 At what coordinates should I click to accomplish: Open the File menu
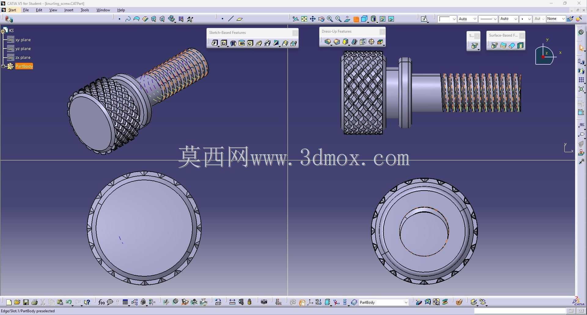pyautogui.click(x=26, y=10)
